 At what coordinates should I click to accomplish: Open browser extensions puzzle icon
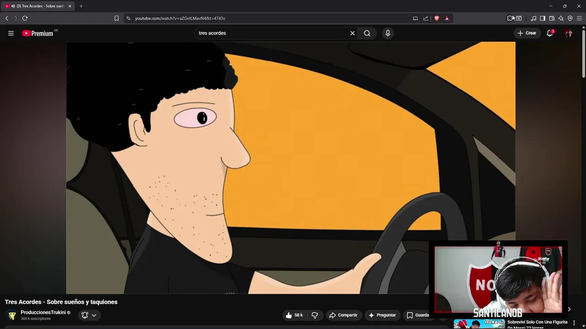point(510,18)
